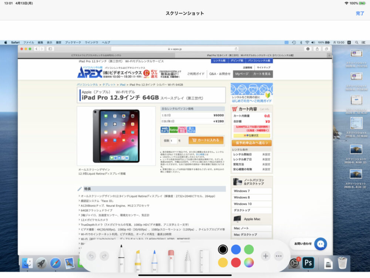Click the レンタル館 blue tab
This screenshot has height=278, width=370.
tap(219, 61)
